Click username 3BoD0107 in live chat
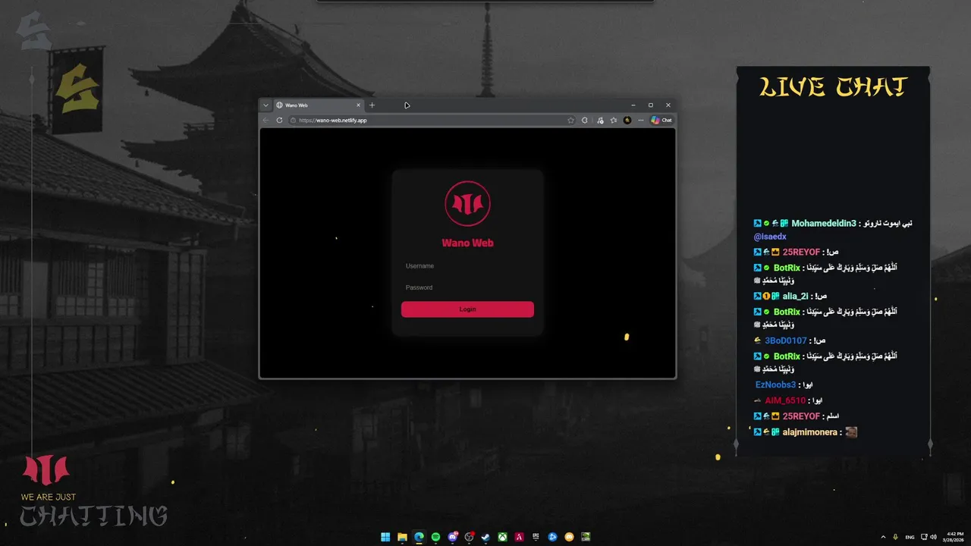The width and height of the screenshot is (971, 546). tap(786, 340)
